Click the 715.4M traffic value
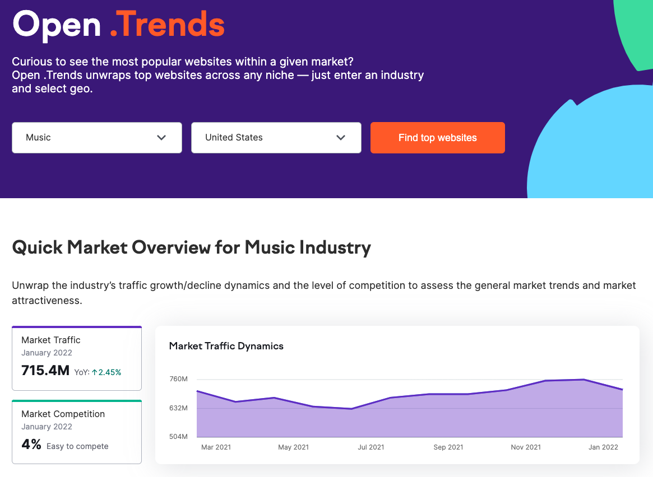The width and height of the screenshot is (653, 477). [45, 370]
